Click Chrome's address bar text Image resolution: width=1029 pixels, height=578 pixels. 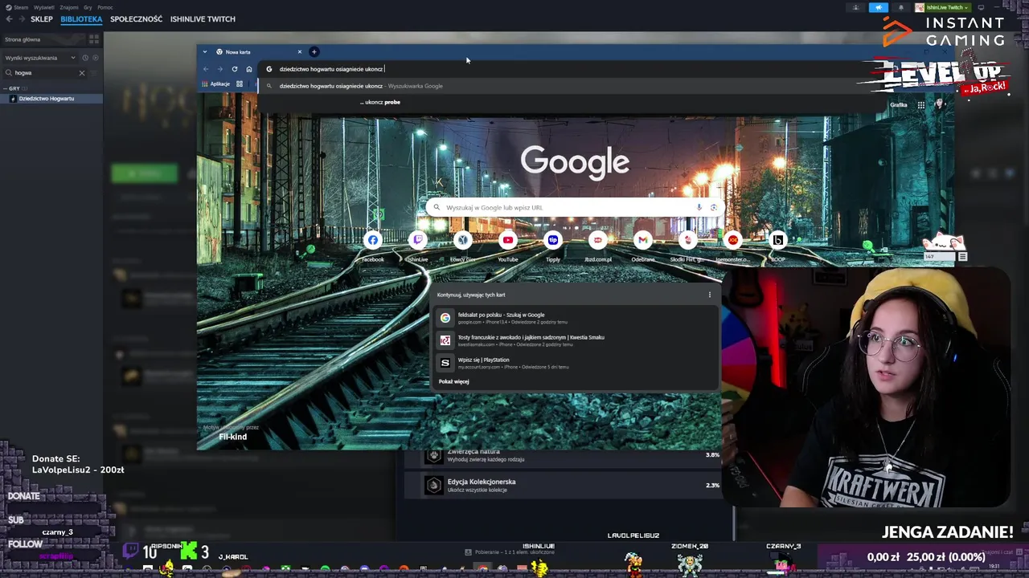coord(331,69)
